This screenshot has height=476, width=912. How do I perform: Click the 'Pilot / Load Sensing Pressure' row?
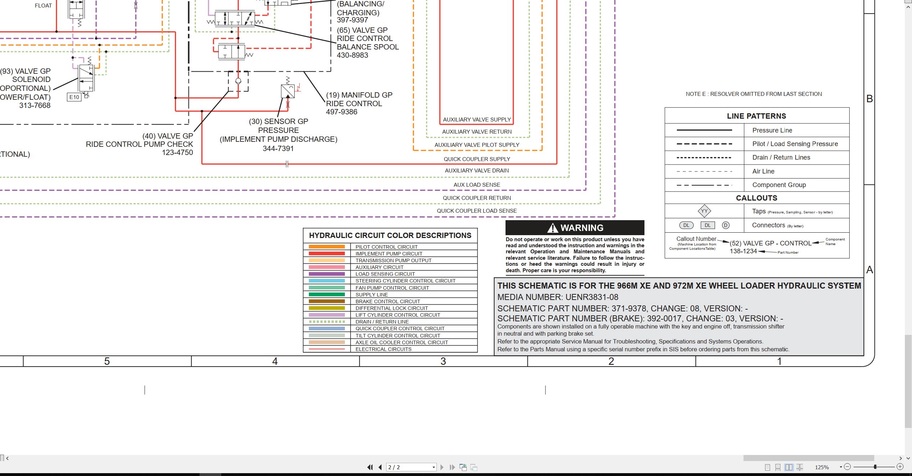click(x=757, y=144)
